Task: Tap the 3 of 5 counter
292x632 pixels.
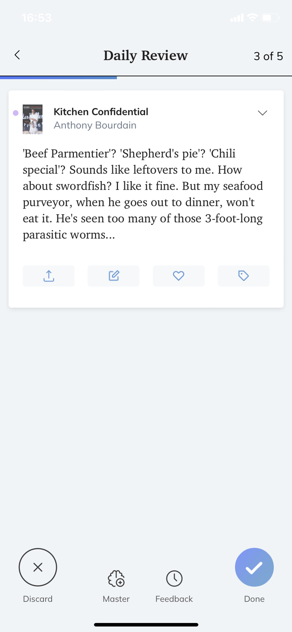Action: tap(268, 56)
